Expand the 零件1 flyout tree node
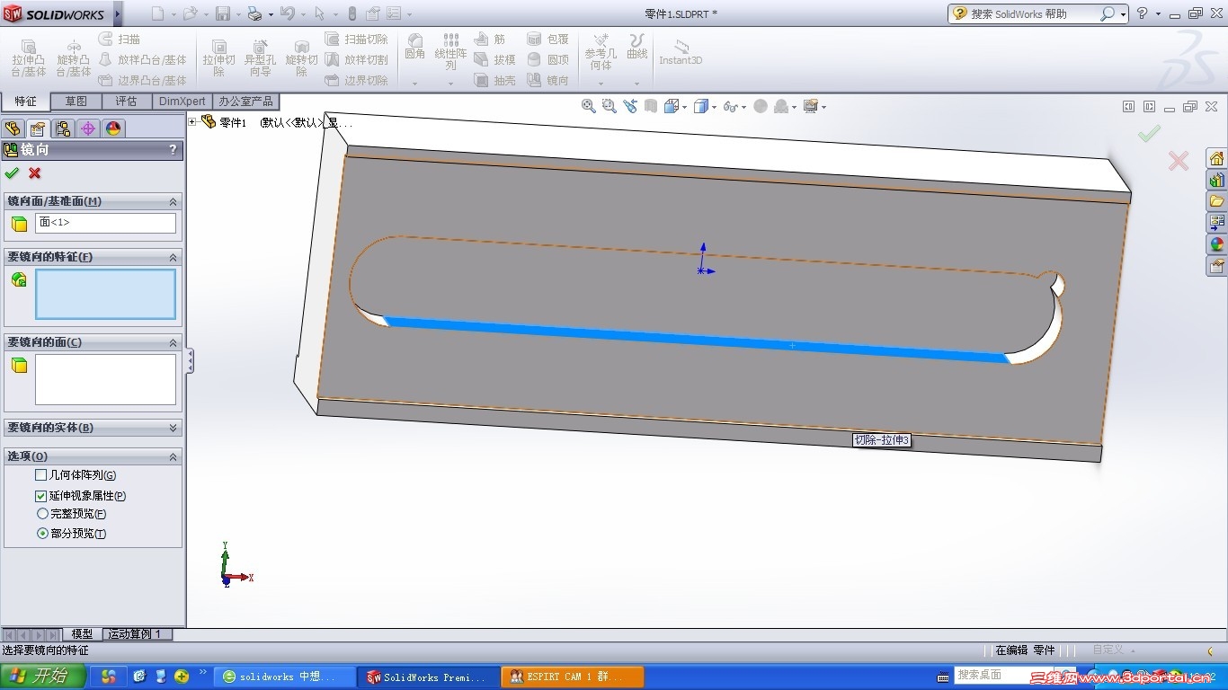The height and width of the screenshot is (690, 1228). tap(192, 121)
